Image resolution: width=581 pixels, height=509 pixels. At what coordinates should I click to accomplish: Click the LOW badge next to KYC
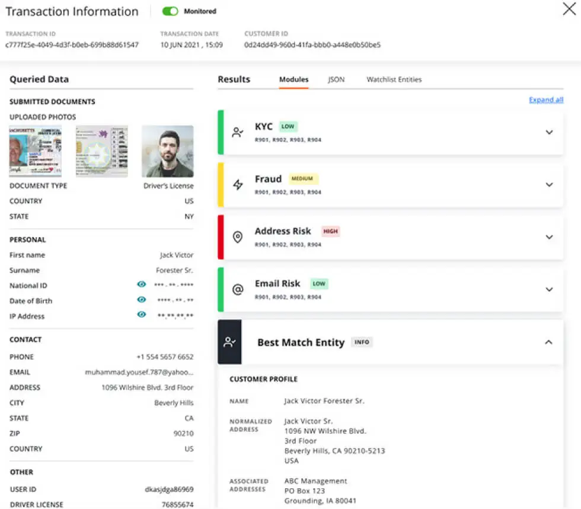tap(288, 126)
